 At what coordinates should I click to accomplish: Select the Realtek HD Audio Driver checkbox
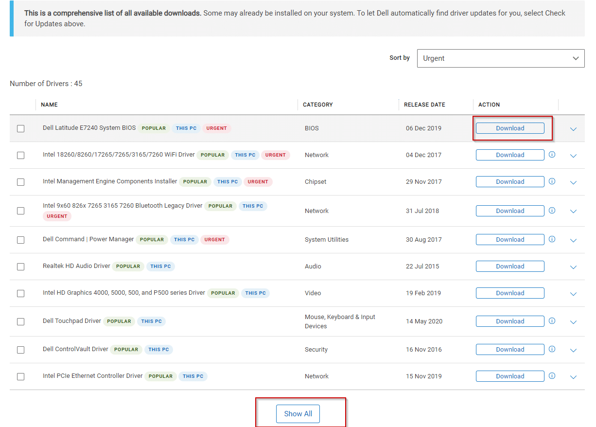tap(20, 267)
